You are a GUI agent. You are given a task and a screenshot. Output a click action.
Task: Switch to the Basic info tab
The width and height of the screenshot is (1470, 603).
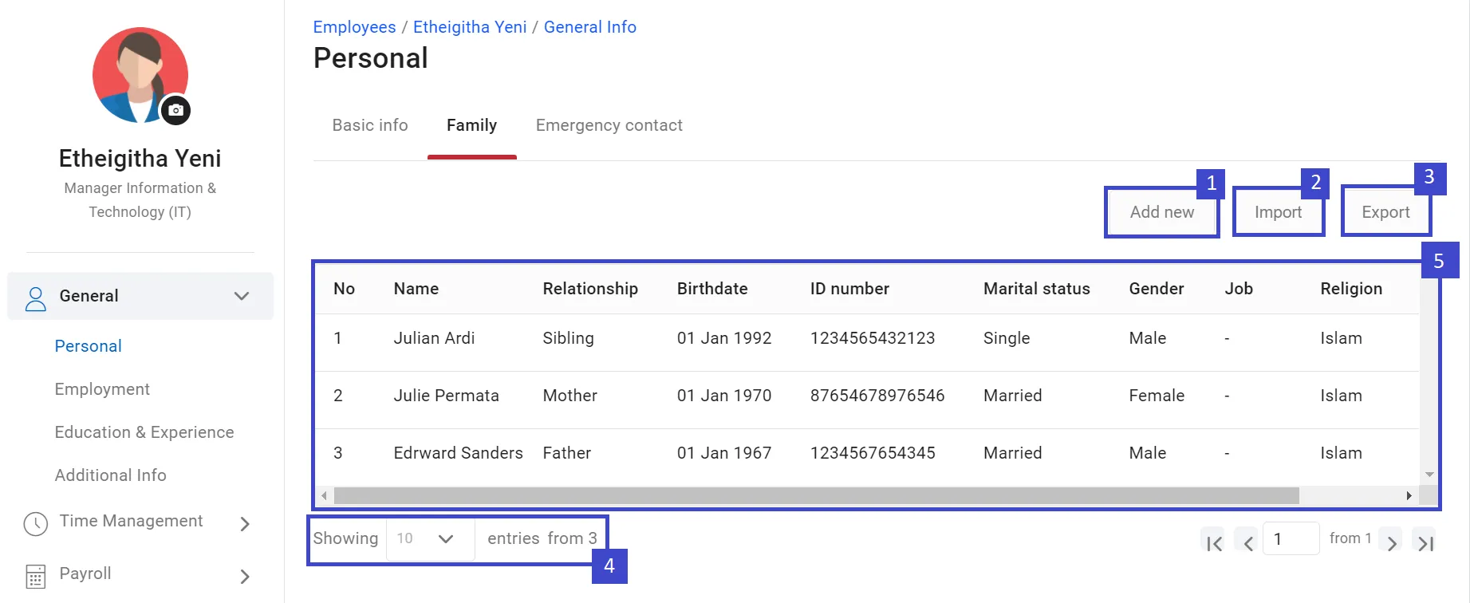[x=370, y=125]
